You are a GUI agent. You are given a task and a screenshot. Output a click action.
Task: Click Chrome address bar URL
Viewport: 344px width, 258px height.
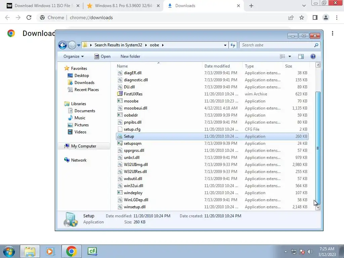[x=91, y=17]
